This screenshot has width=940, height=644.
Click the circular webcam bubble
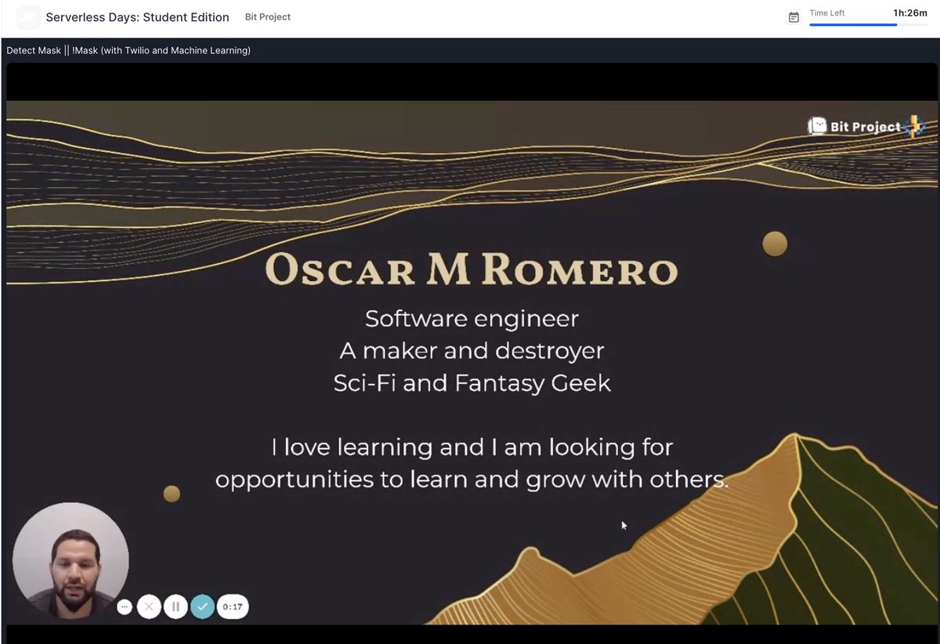click(70, 560)
